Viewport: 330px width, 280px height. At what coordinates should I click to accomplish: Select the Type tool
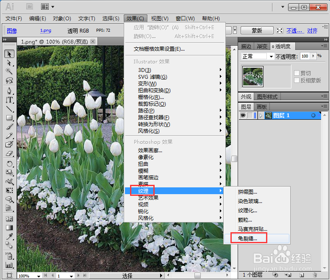9,100
